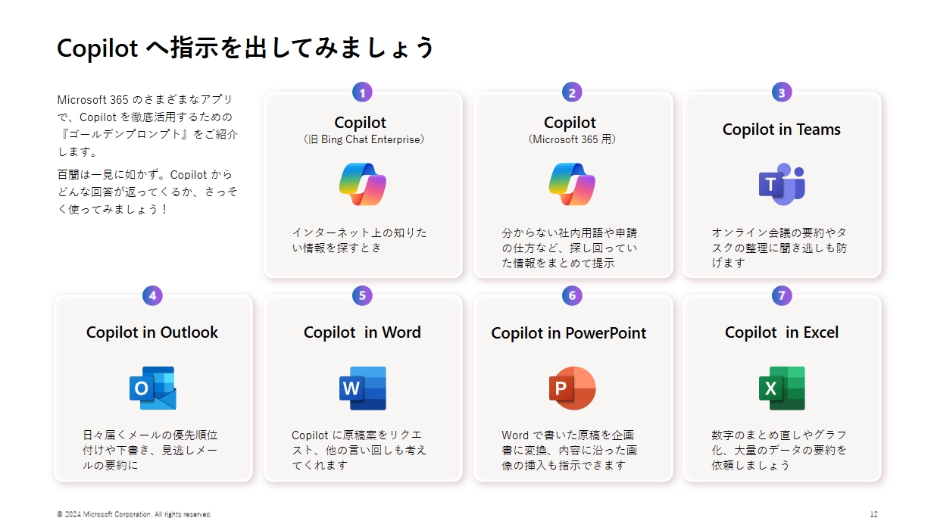This screenshot has width=934, height=518.
Task: Click the Excel app icon
Action: click(782, 388)
